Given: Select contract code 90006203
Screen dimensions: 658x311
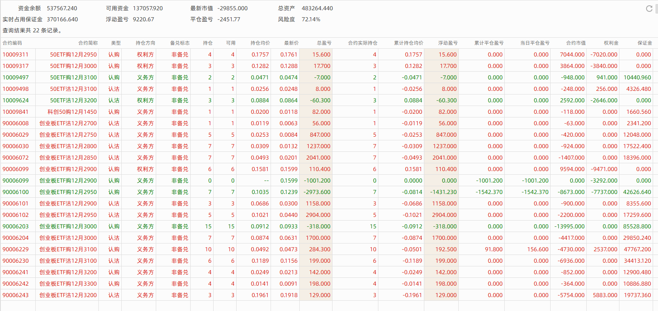Looking at the screenshot, I should [x=16, y=226].
